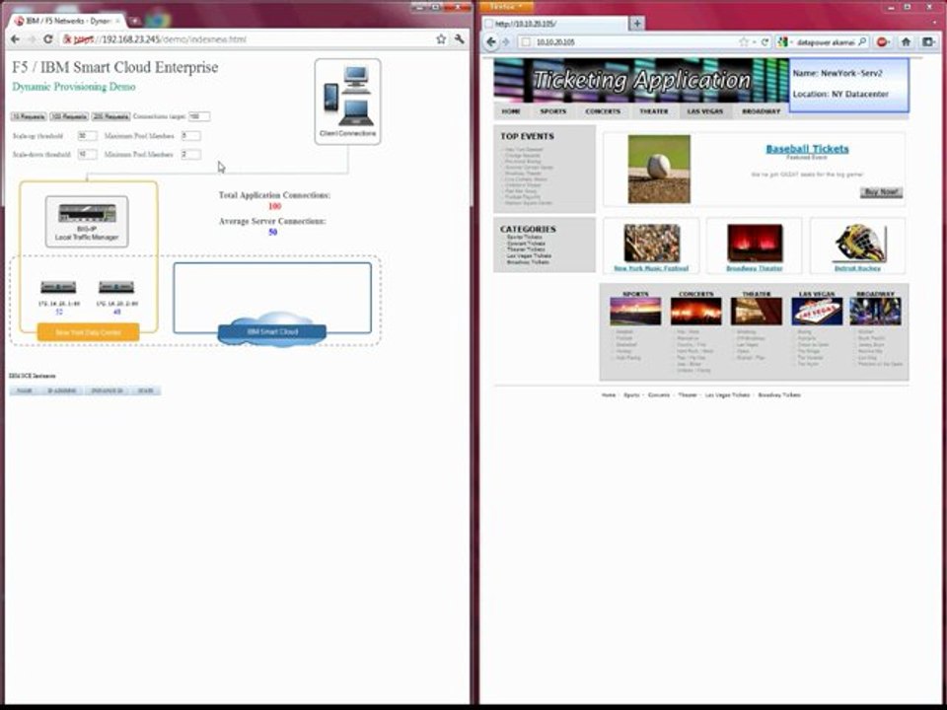Click the Minimum Pool Members input field
Screen dimensions: 947x710
pos(190,155)
